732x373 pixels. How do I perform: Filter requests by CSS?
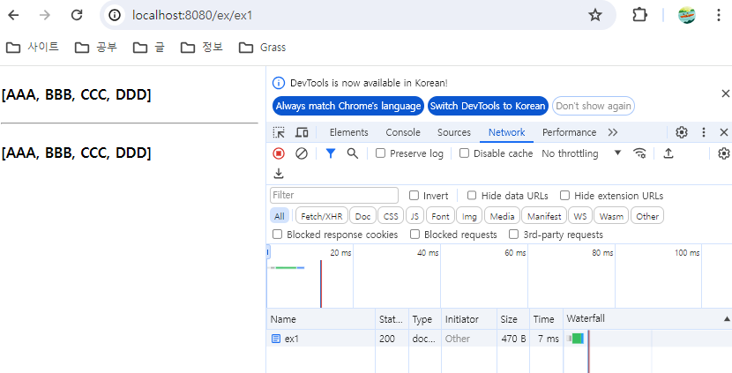click(391, 216)
